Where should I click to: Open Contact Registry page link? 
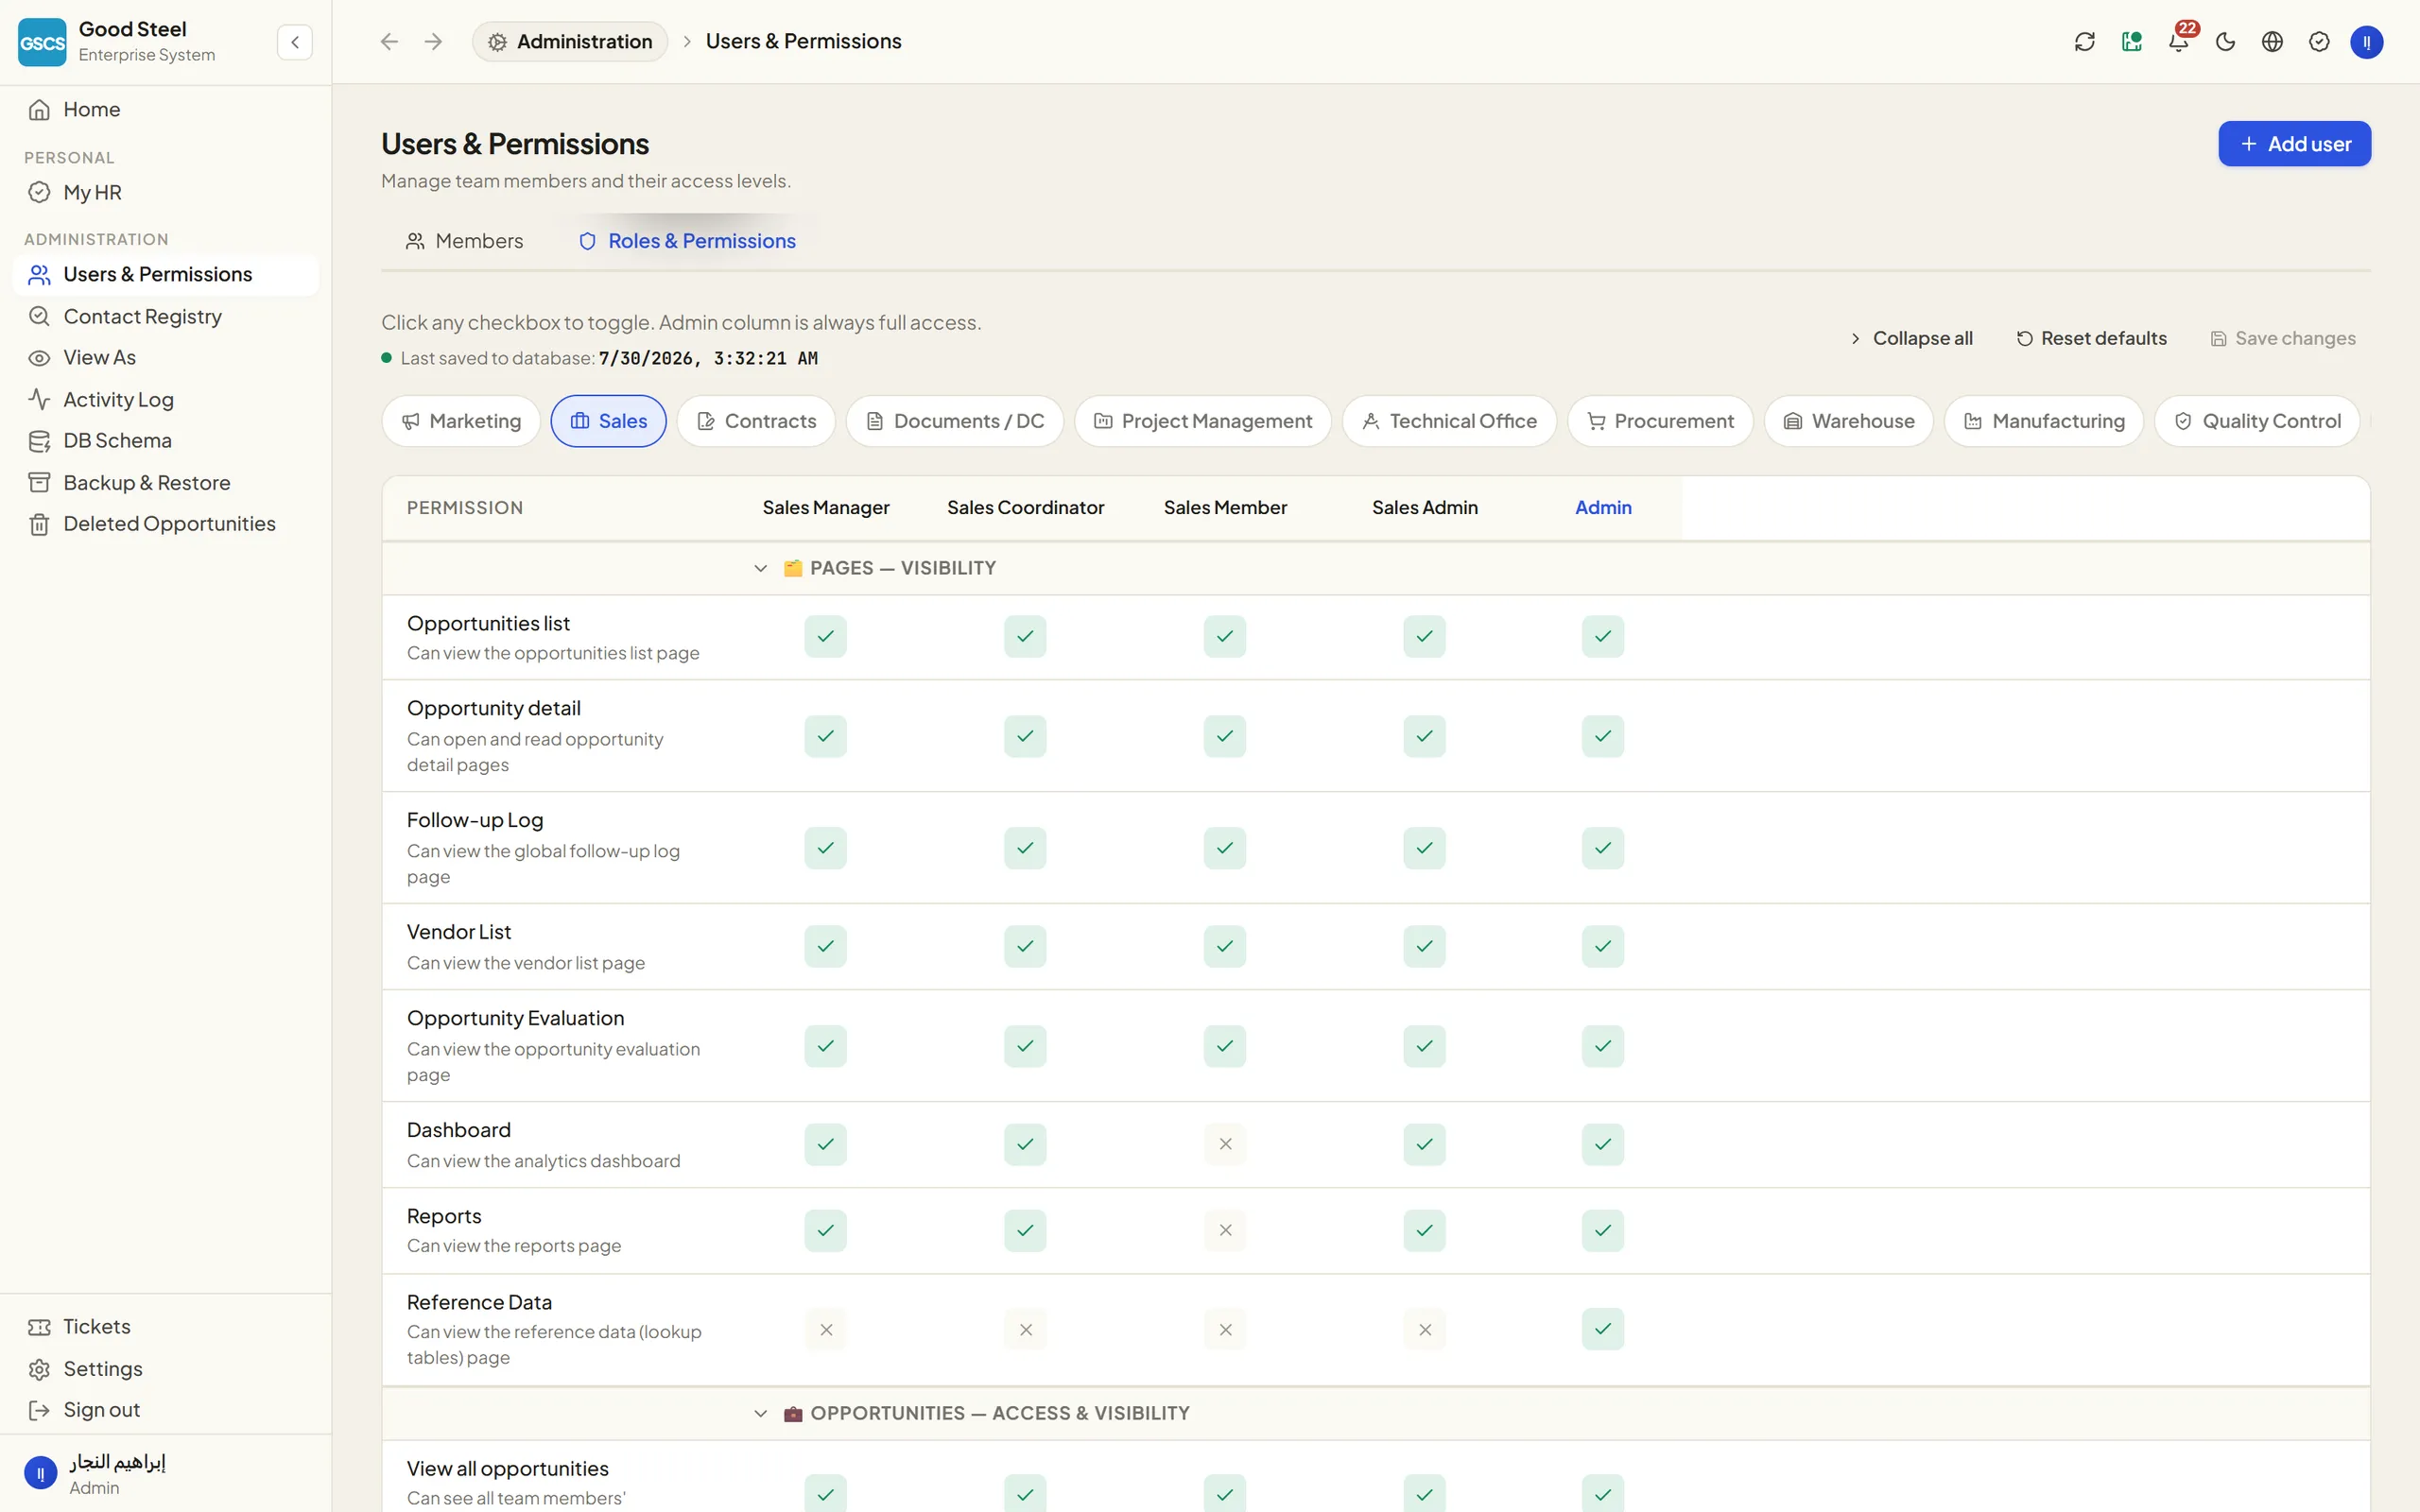pyautogui.click(x=142, y=316)
